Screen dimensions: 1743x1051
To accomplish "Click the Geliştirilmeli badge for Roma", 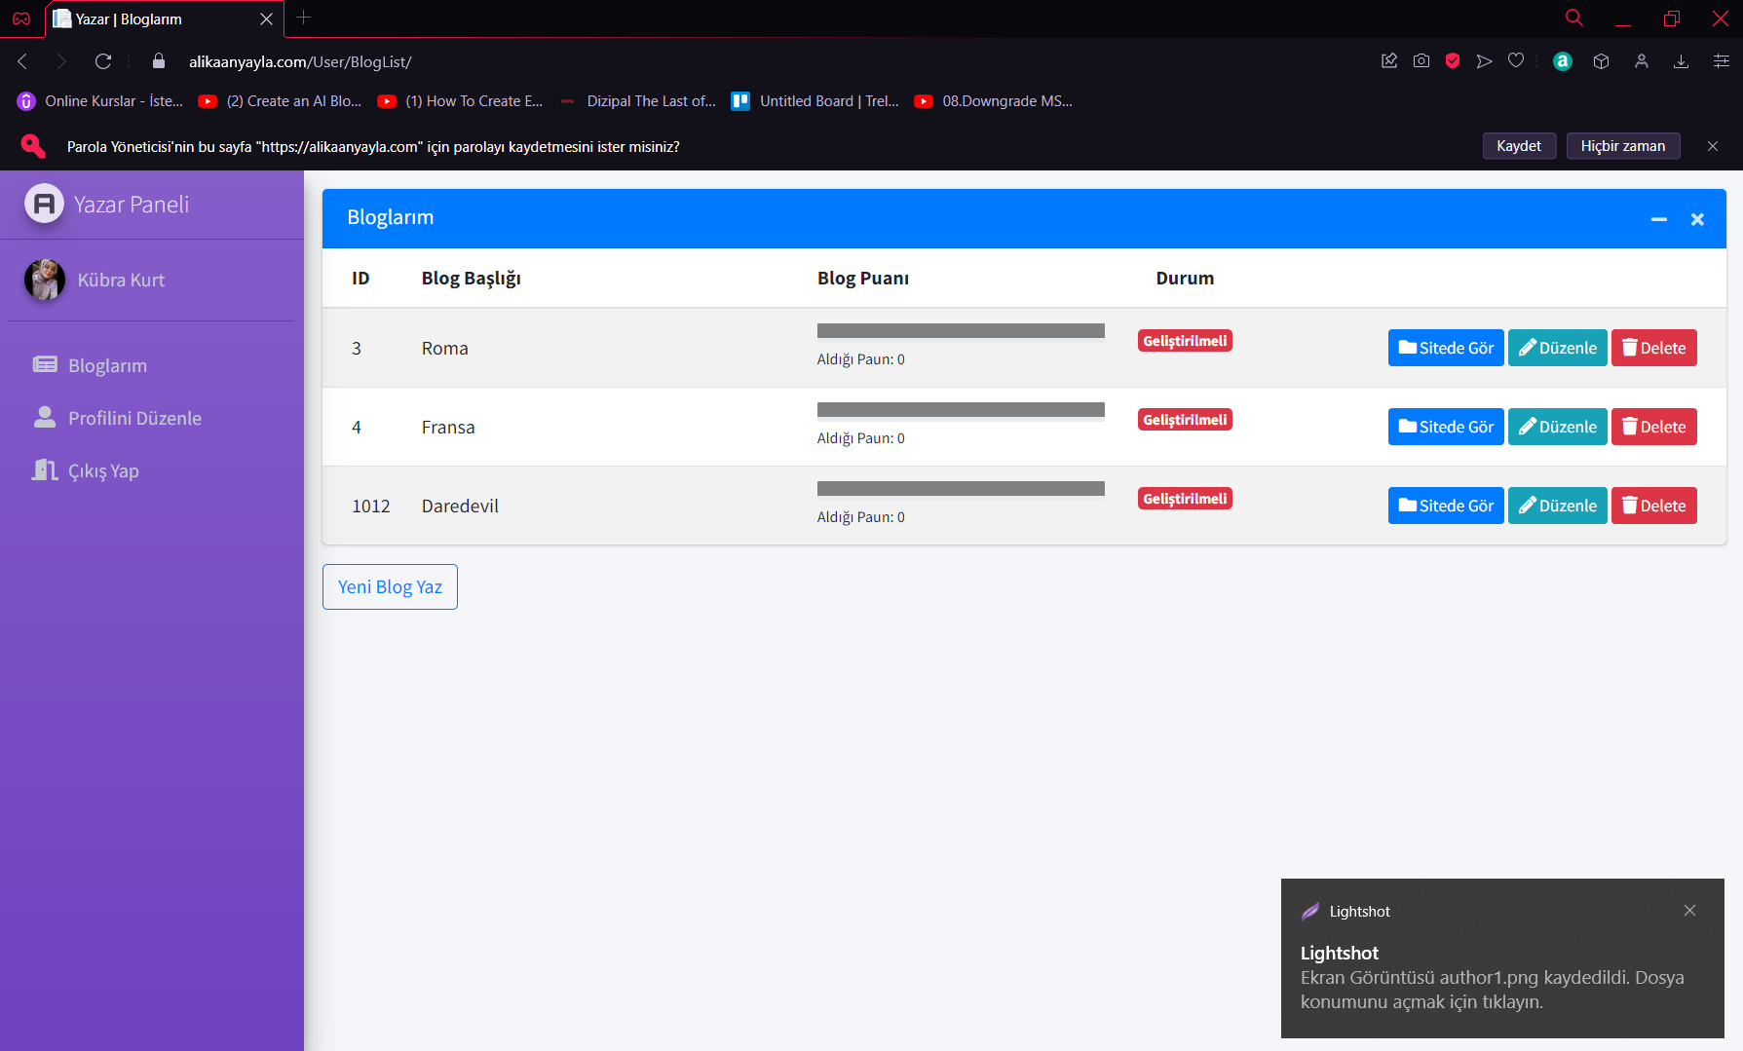I will [x=1185, y=341].
